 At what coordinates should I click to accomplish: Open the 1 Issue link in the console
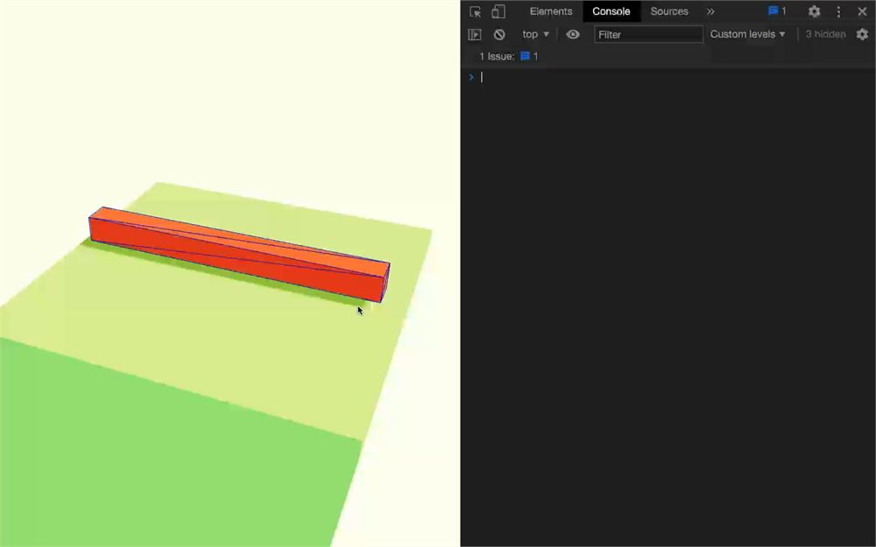[508, 56]
